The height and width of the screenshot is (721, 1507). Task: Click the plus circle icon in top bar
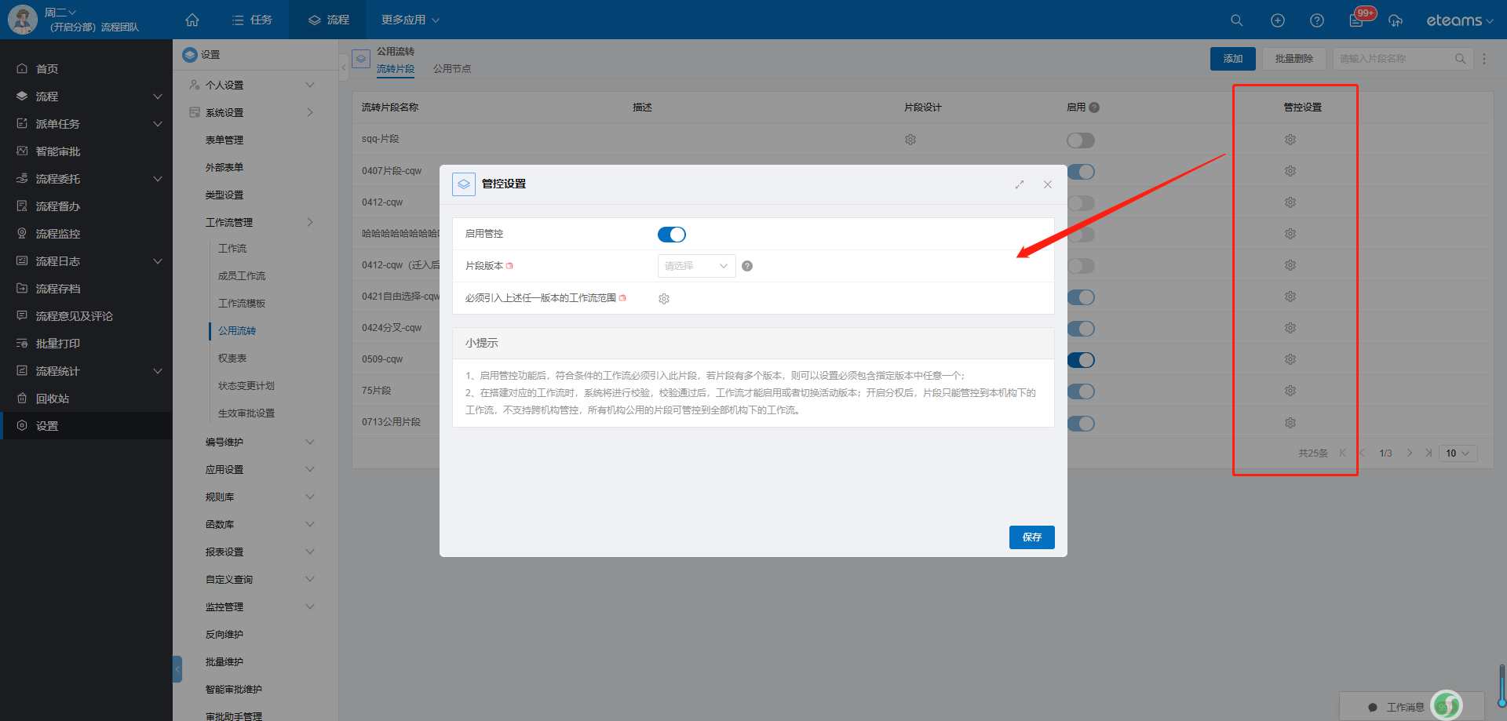tap(1278, 20)
